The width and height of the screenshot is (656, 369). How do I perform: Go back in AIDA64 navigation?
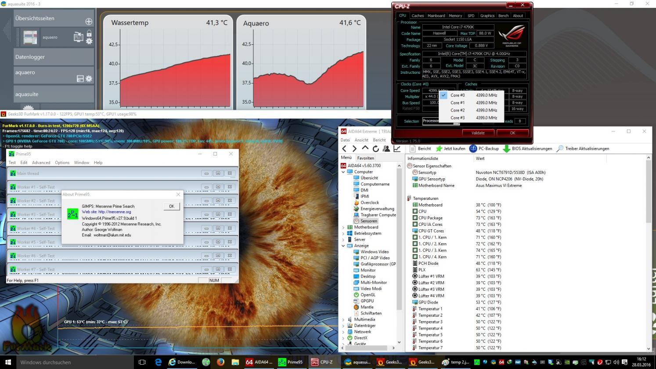345,148
